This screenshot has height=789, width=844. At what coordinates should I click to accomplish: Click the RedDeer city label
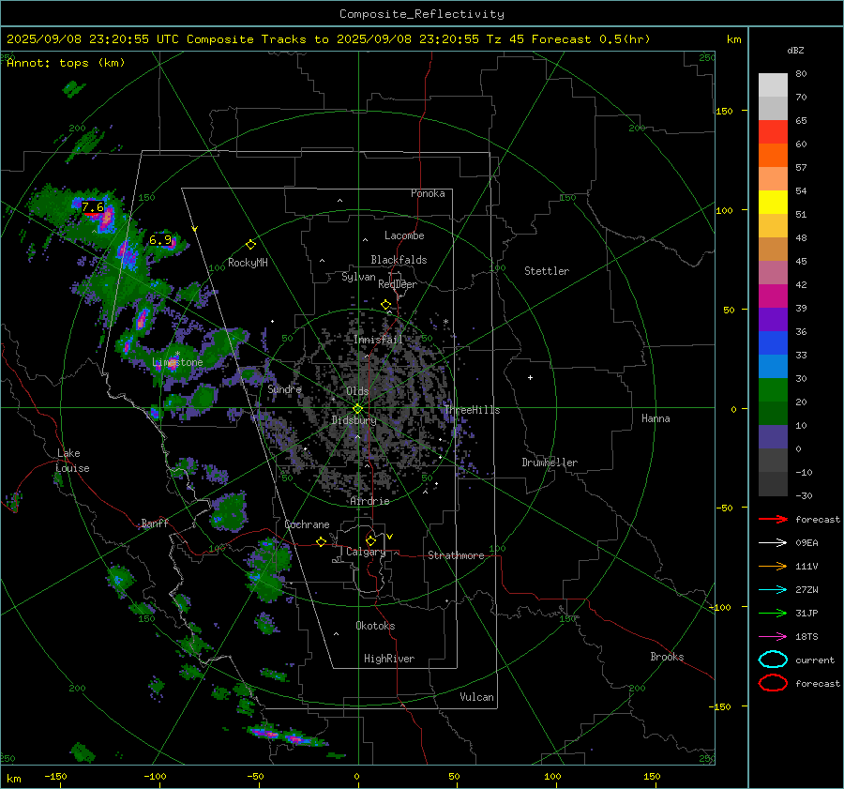click(x=398, y=284)
